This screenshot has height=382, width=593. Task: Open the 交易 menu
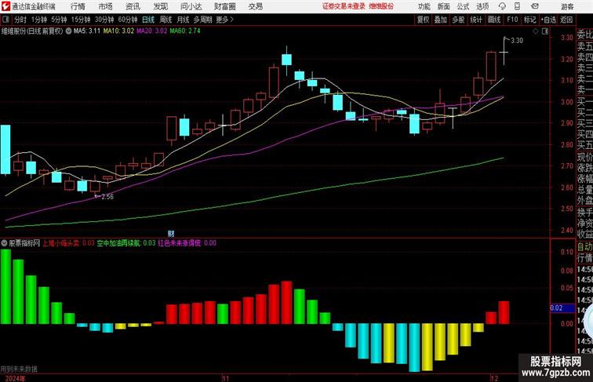pyautogui.click(x=255, y=6)
